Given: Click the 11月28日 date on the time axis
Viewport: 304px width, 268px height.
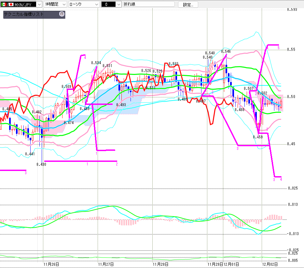Looking at the screenshot, I should (160, 264).
